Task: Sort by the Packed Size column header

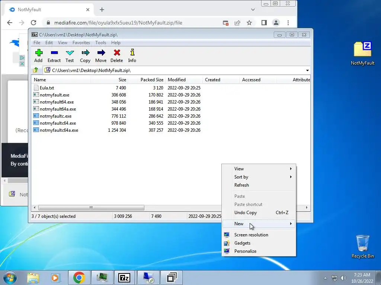Action: (x=147, y=80)
